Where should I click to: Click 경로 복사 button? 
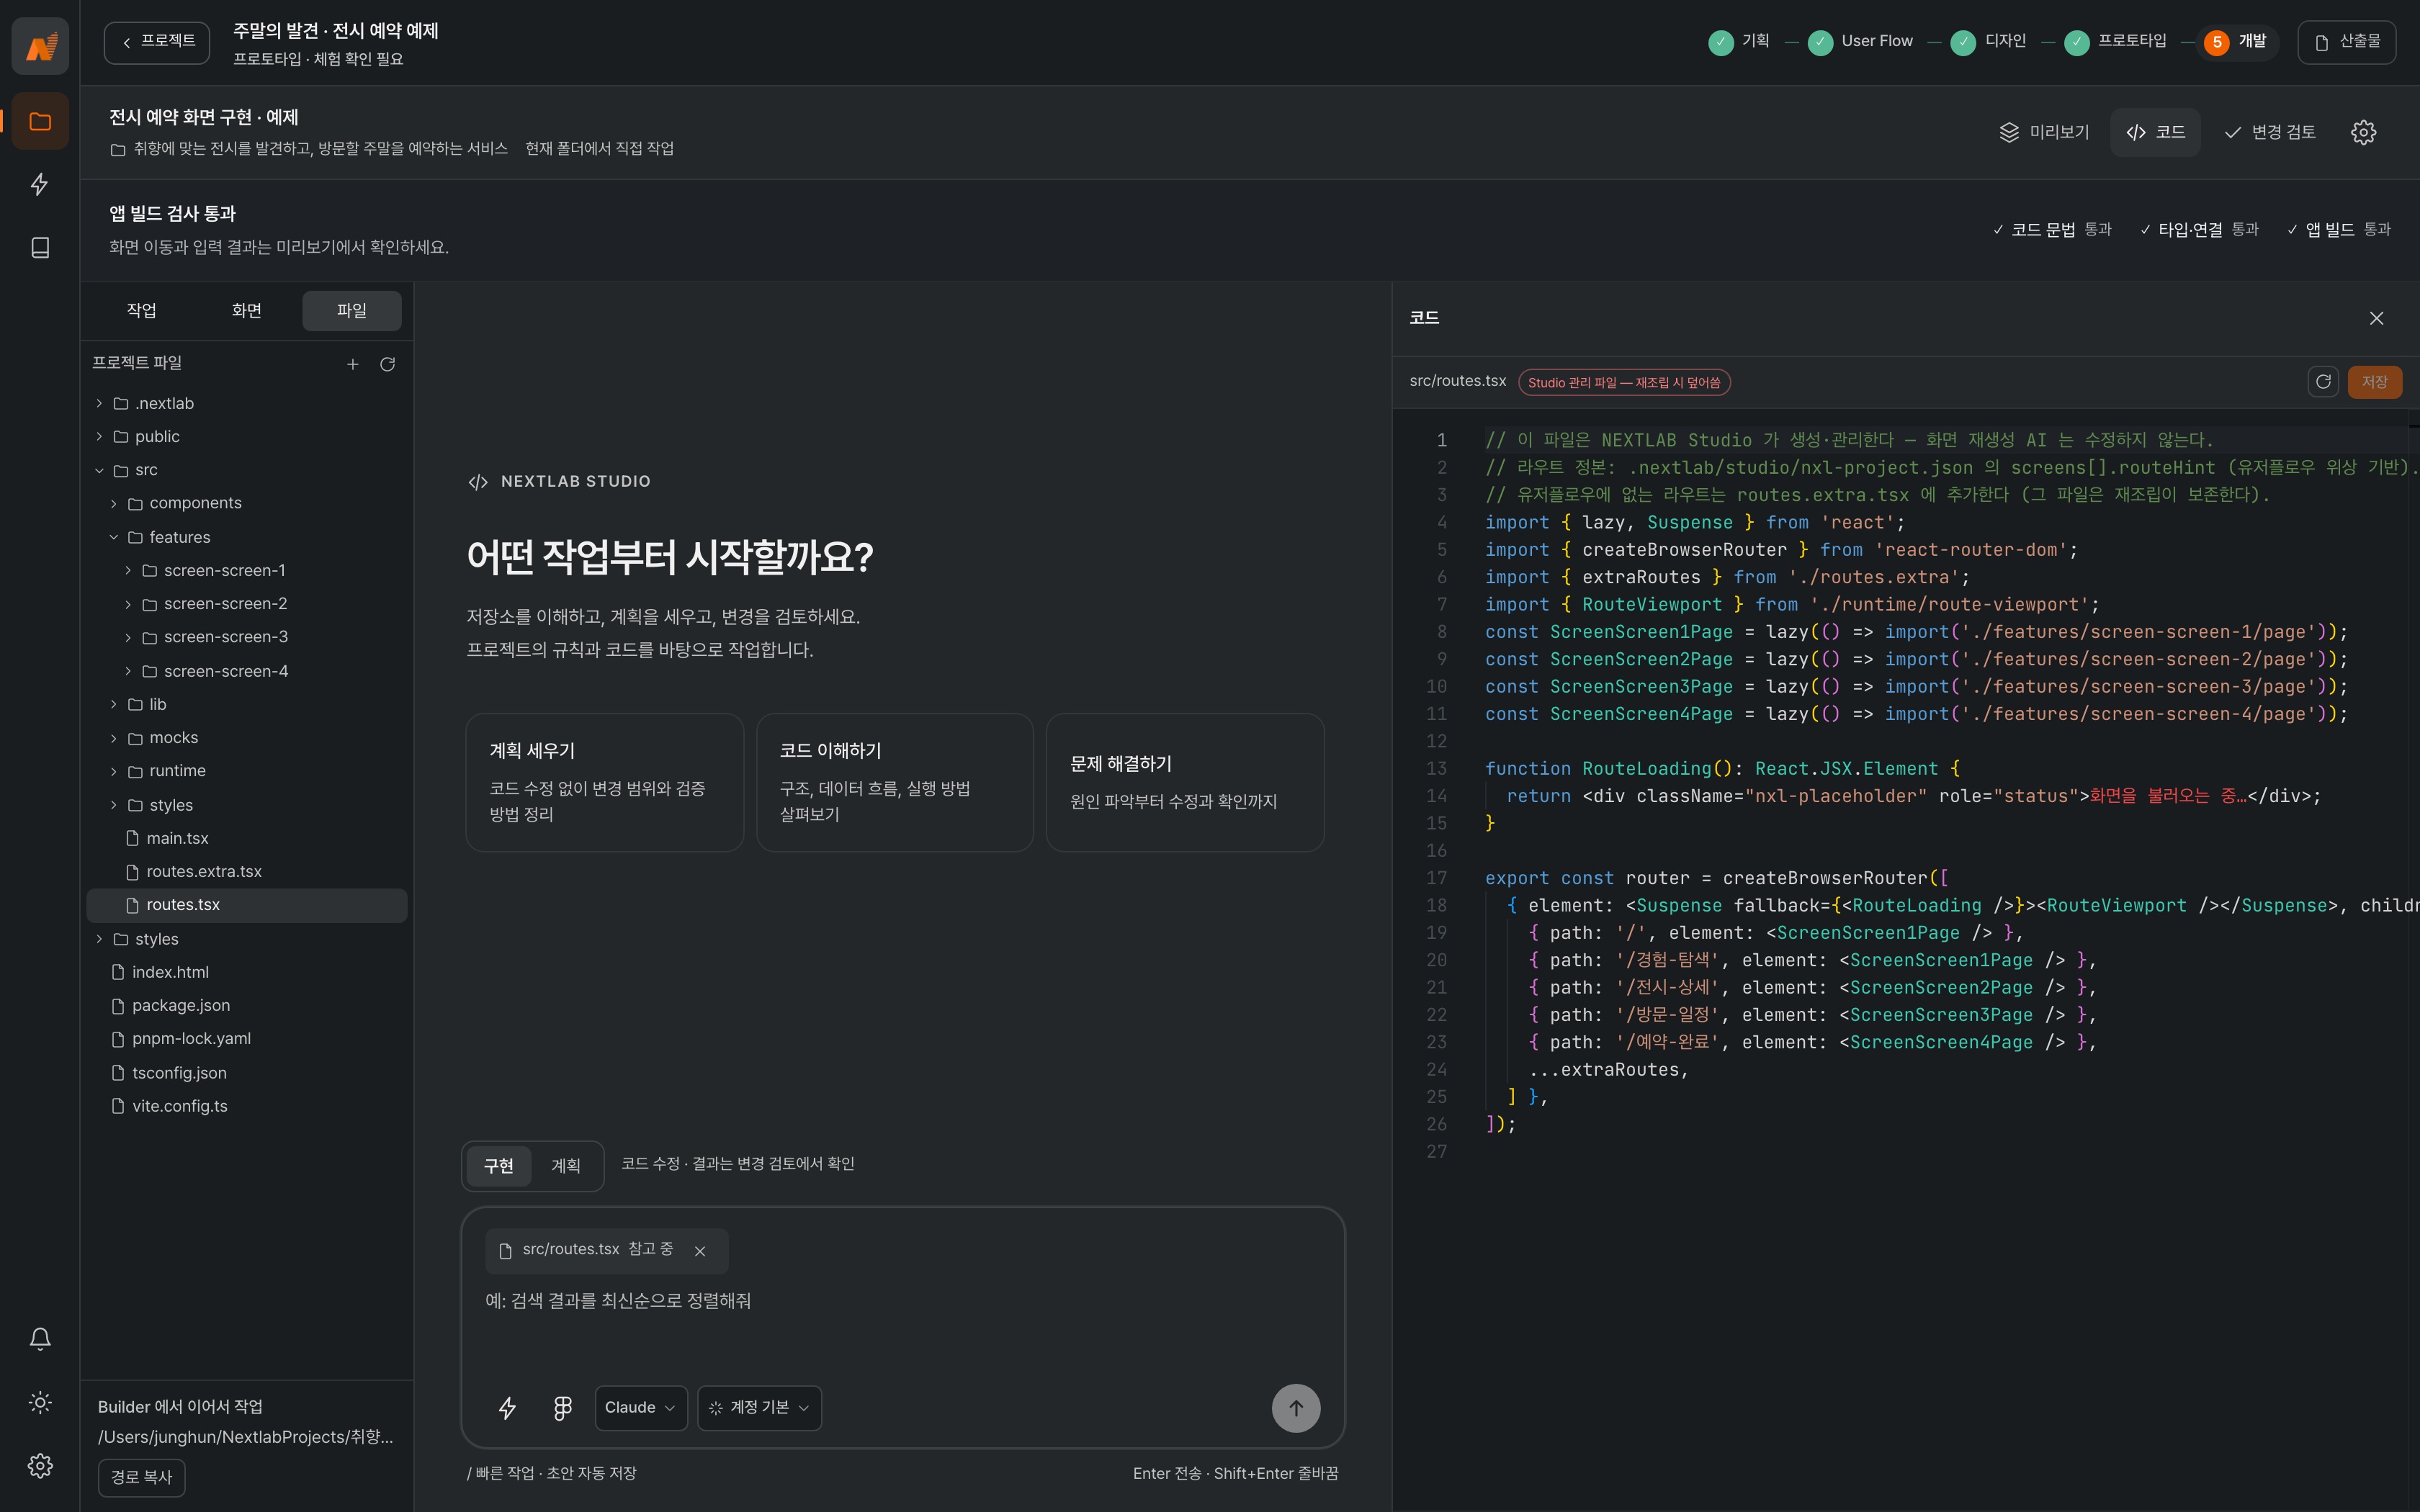click(141, 1477)
